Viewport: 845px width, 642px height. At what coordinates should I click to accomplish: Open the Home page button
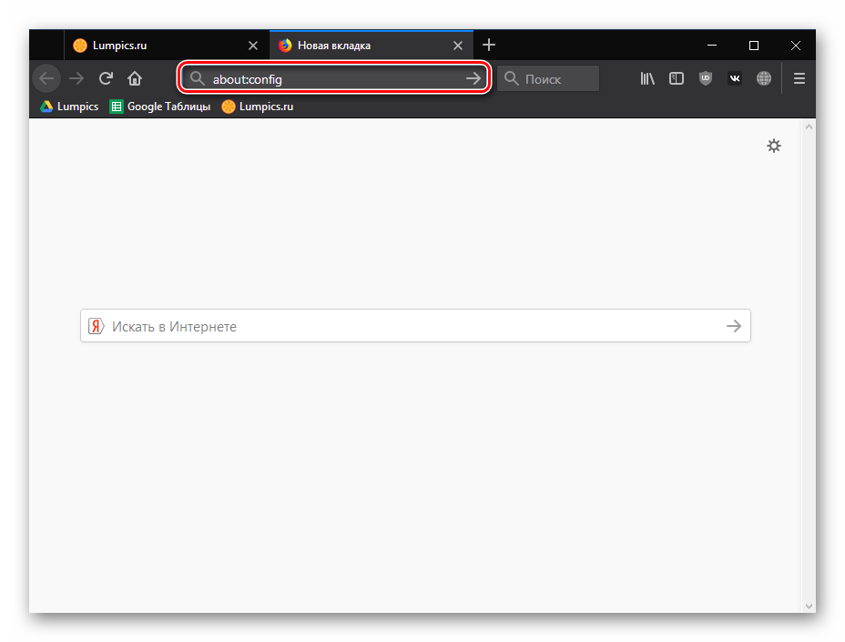[x=135, y=78]
